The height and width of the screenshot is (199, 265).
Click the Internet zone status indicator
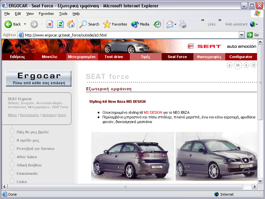224,194
